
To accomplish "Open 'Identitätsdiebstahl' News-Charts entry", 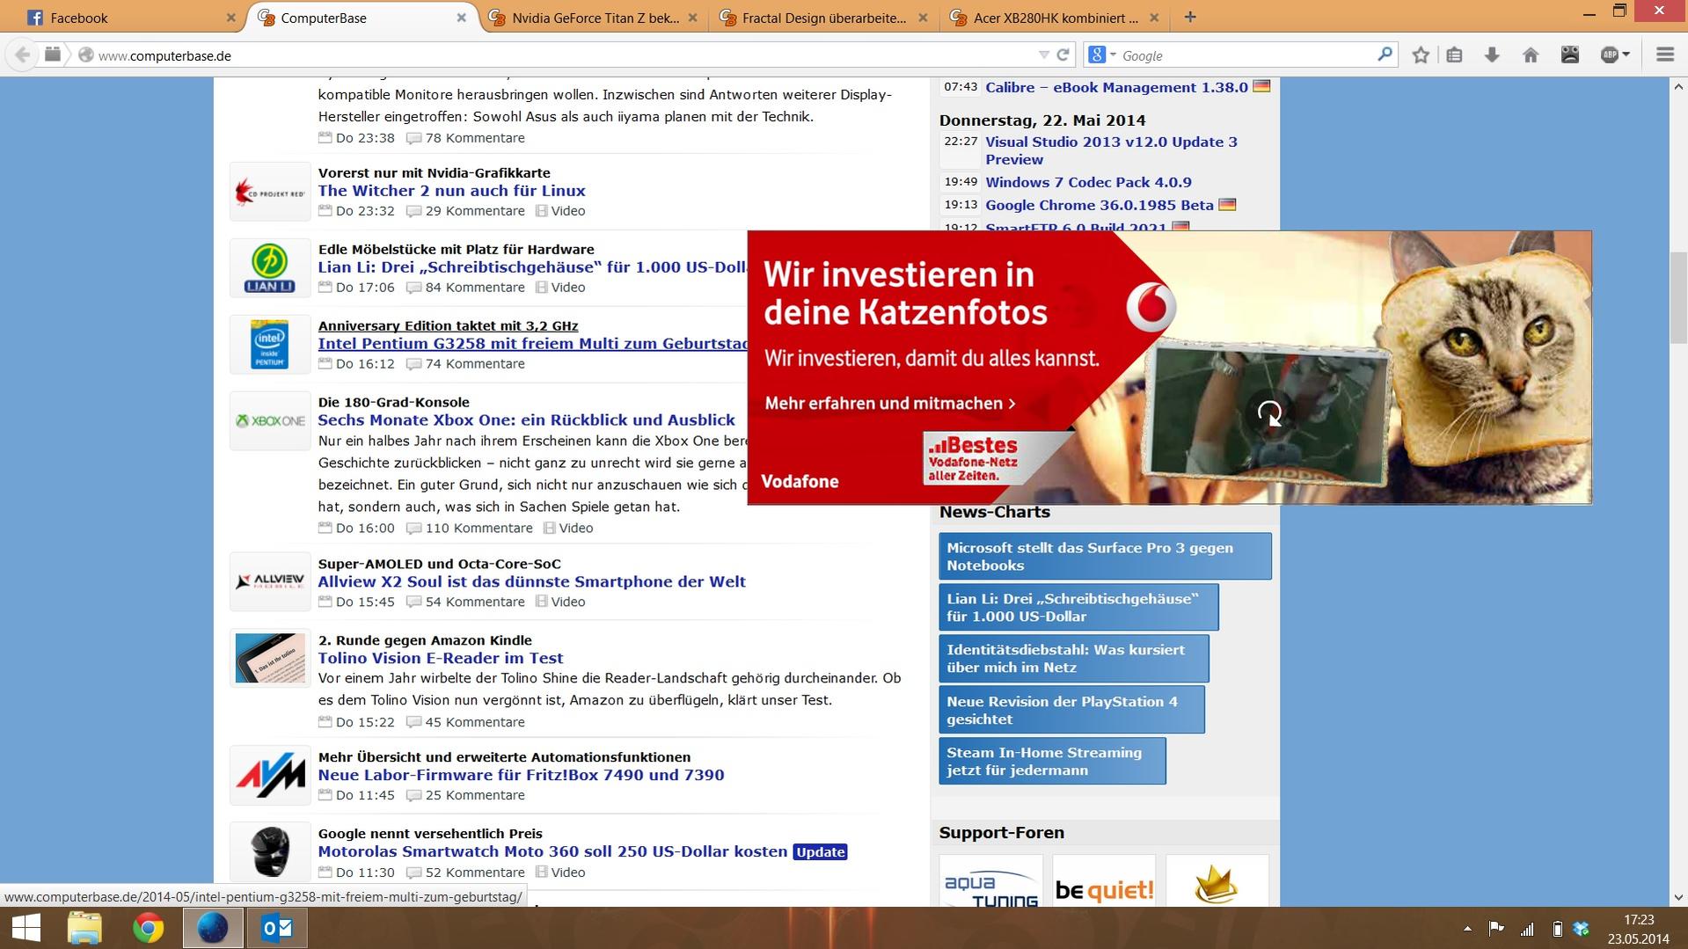I will click(1074, 659).
